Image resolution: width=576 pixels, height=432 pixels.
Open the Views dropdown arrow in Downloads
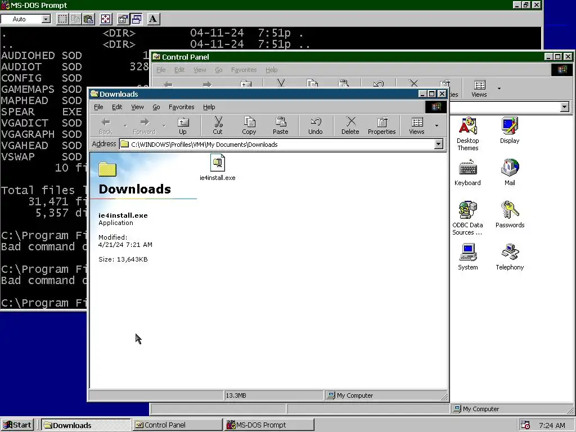coord(436,125)
